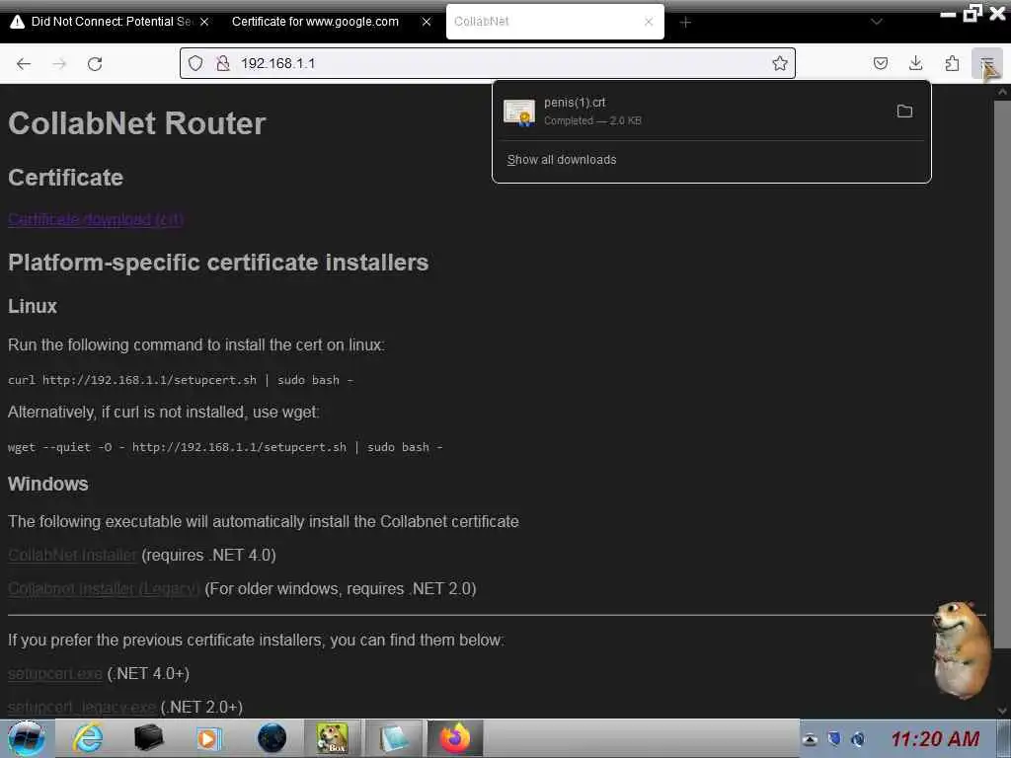Click Certificate download (crt) link
The height and width of the screenshot is (758, 1011).
coord(96,219)
